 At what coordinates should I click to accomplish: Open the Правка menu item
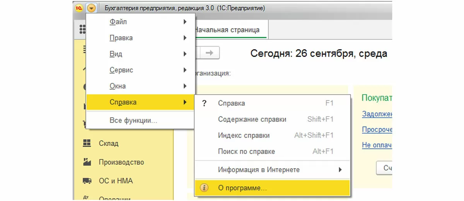point(121,38)
